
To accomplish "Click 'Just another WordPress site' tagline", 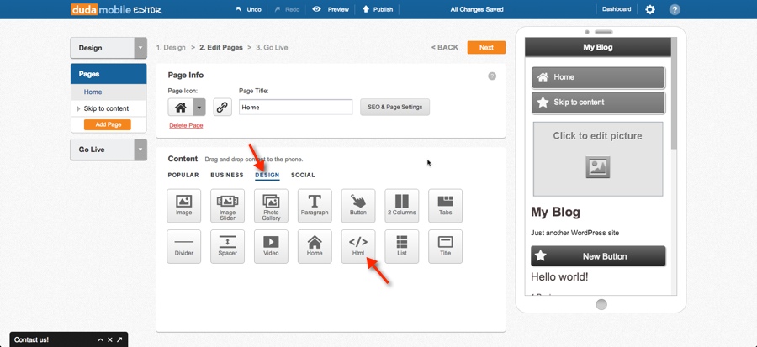I will tap(575, 233).
